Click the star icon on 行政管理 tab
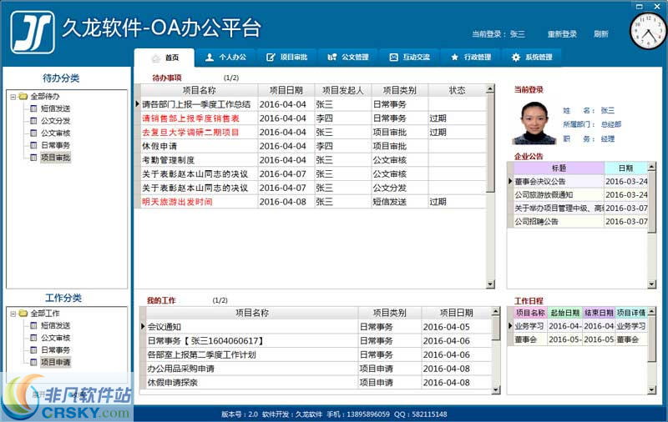This screenshot has height=422, width=668. (x=454, y=57)
